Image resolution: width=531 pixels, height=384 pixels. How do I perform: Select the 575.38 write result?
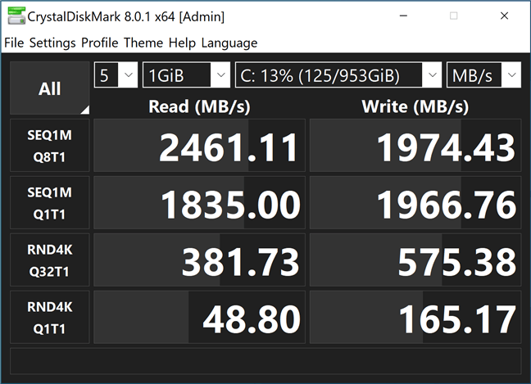click(415, 260)
